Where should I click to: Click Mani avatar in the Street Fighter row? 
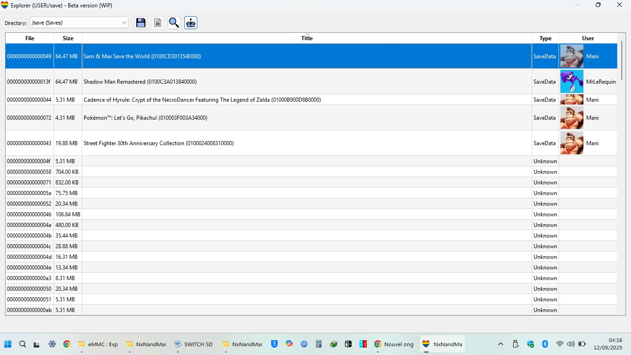point(572,143)
